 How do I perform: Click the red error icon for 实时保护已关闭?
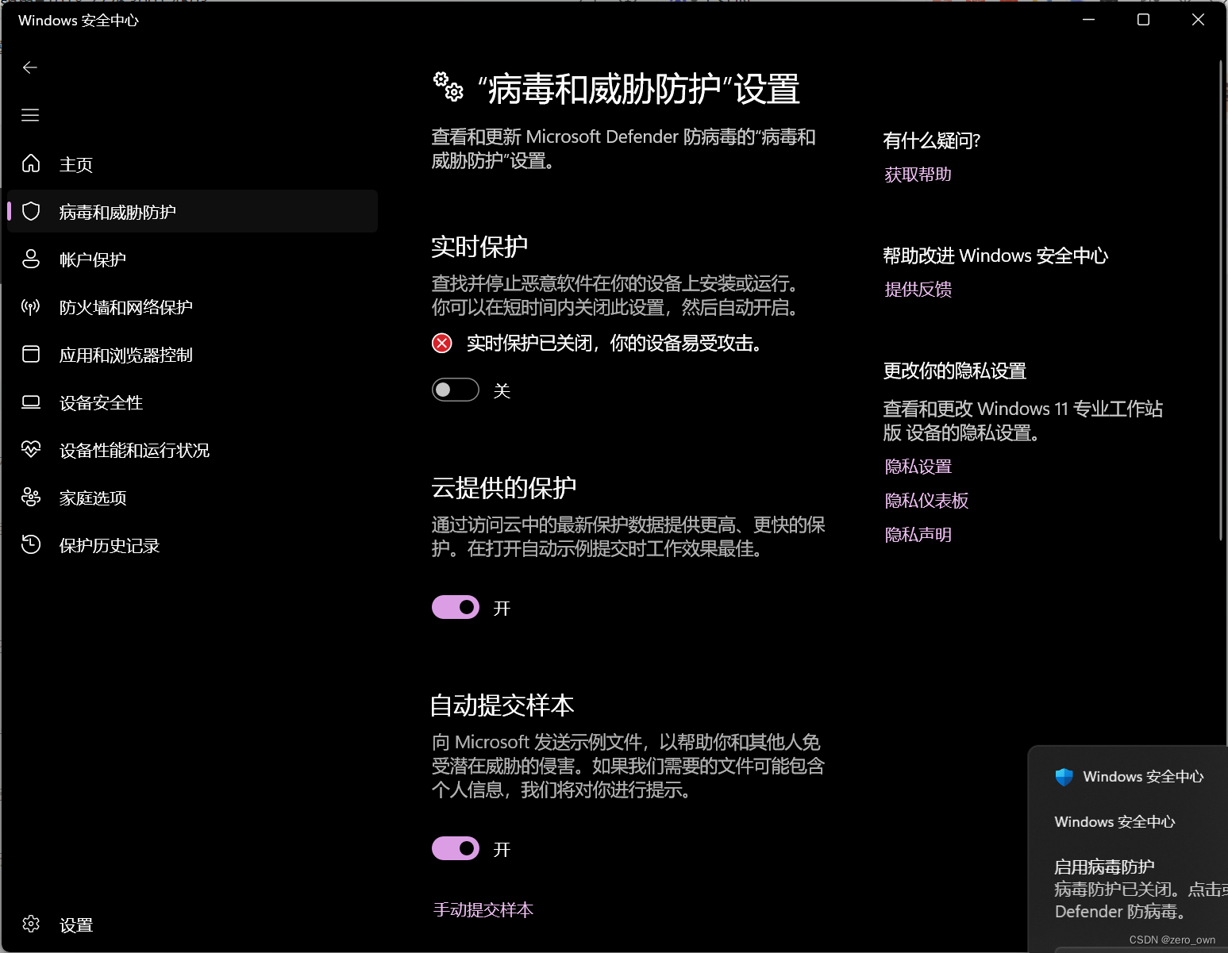(x=442, y=343)
